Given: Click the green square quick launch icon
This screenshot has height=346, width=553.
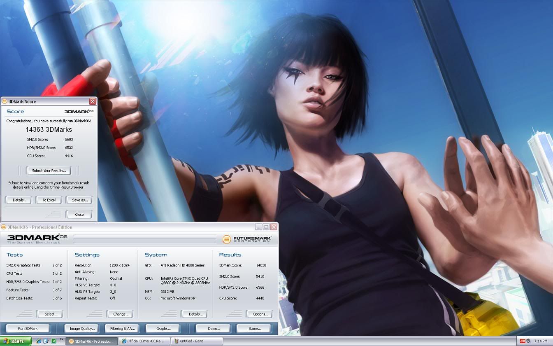Looking at the screenshot, I should pyautogui.click(x=53, y=341).
